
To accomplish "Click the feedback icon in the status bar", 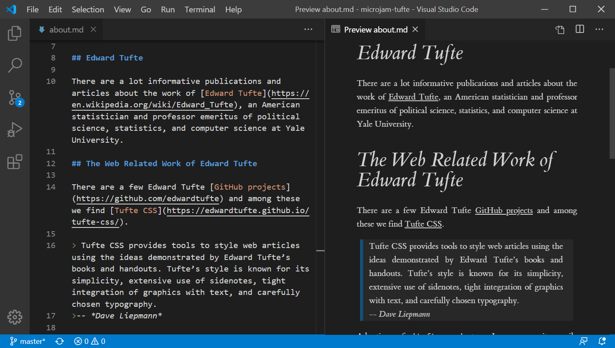I will click(583, 341).
